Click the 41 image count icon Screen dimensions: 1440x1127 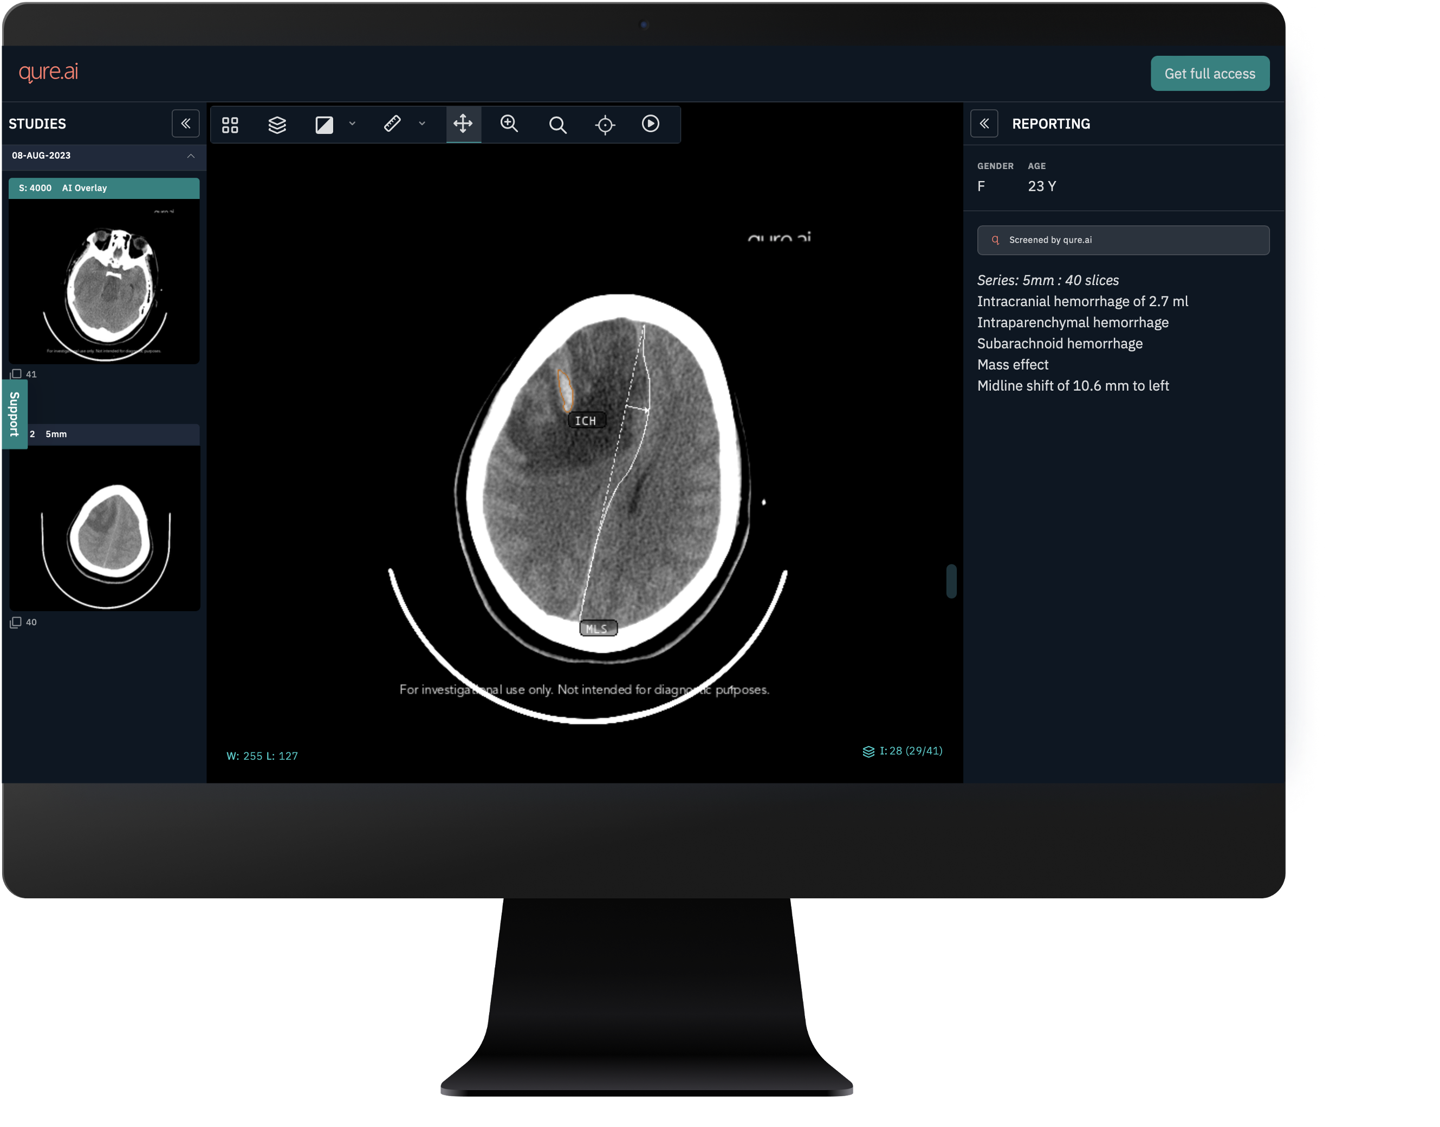point(16,374)
